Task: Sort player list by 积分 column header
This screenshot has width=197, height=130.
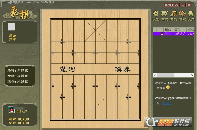Action: click(190, 30)
